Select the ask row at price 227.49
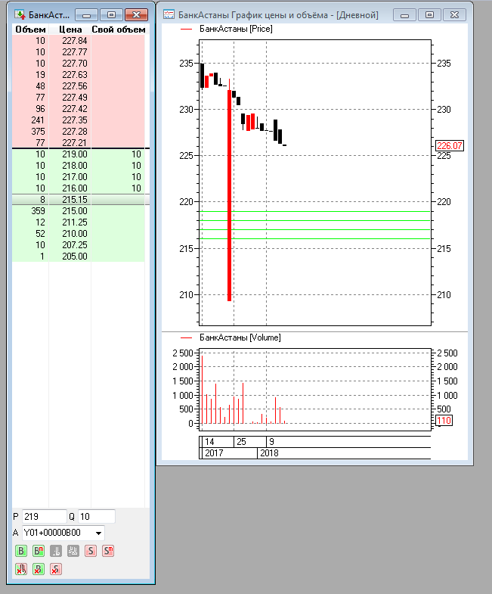Screen dimensions: 492x594 (79, 98)
